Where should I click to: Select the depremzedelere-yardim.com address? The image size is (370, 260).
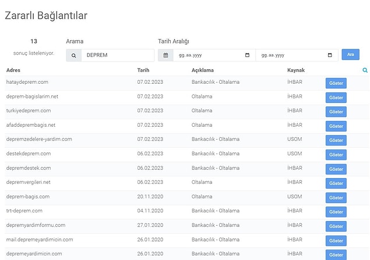point(39,139)
